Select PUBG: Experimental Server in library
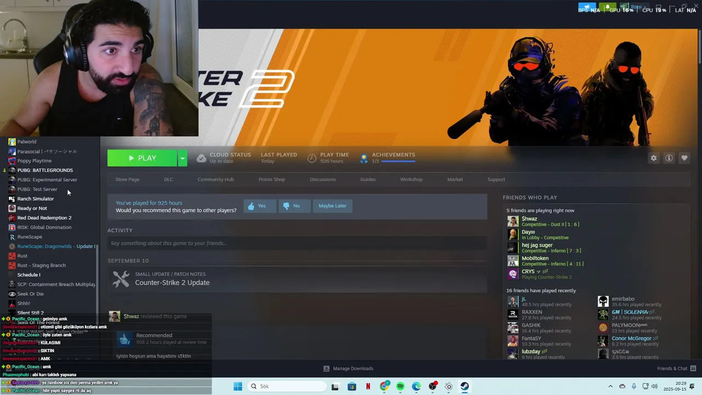The height and width of the screenshot is (395, 702). click(47, 180)
